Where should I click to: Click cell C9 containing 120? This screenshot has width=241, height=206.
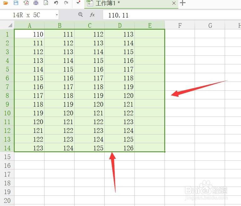pos(90,103)
